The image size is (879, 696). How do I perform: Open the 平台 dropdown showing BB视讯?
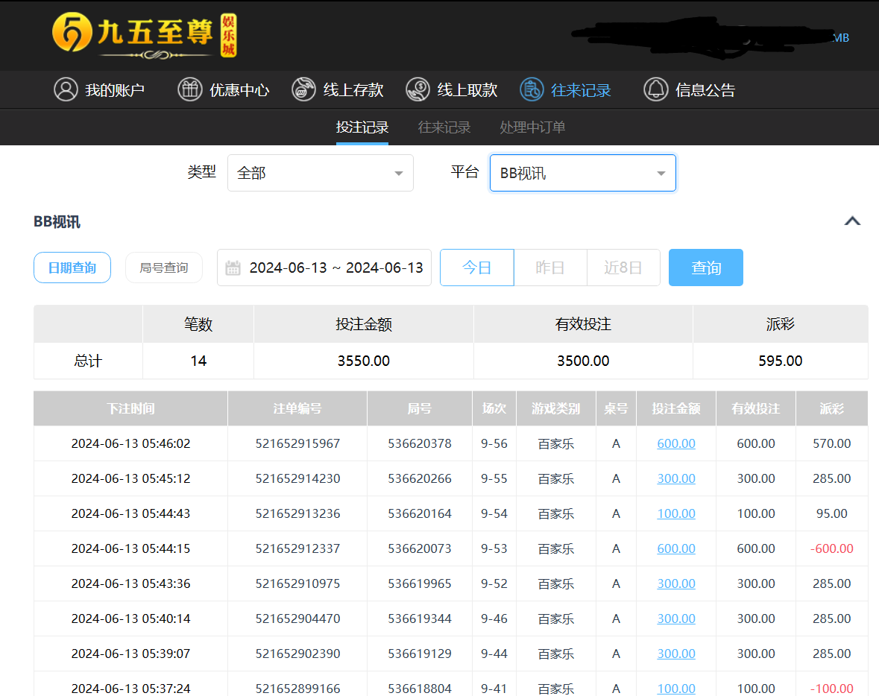pyautogui.click(x=582, y=173)
